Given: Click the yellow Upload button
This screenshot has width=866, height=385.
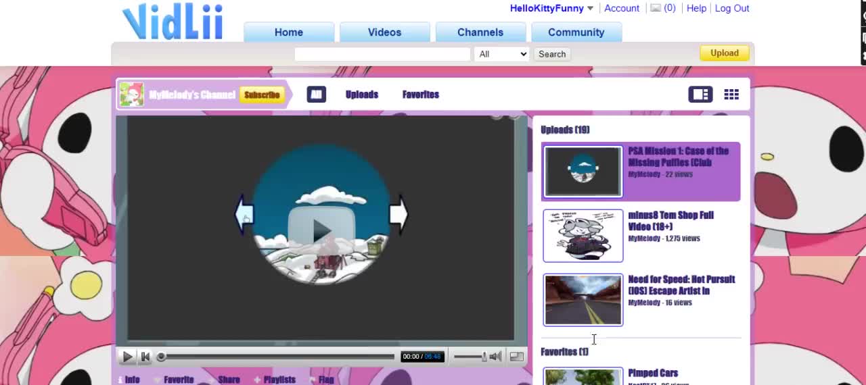Looking at the screenshot, I should pos(725,53).
